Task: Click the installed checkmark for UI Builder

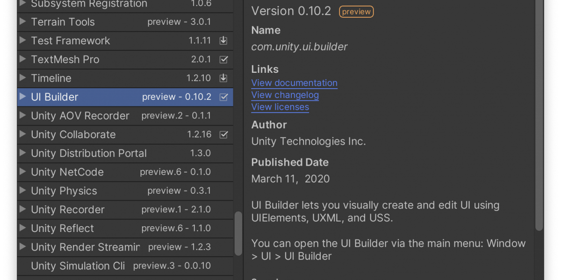Action: click(x=223, y=97)
